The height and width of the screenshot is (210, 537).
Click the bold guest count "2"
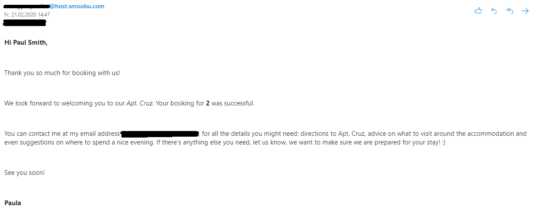(208, 103)
